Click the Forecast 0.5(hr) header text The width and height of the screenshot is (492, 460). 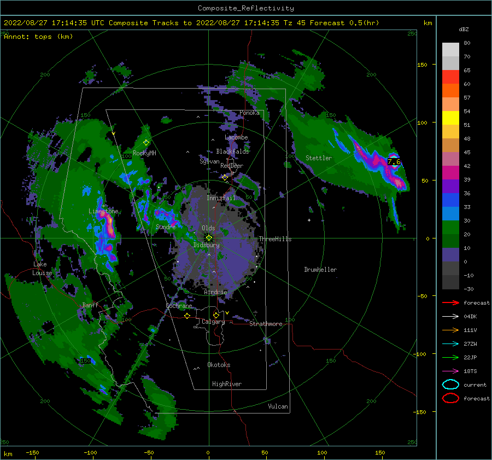click(344, 23)
